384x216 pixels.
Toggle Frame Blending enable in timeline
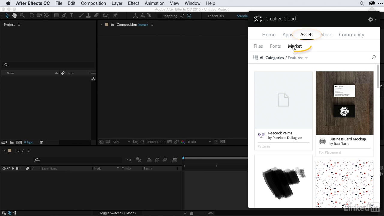point(157,160)
